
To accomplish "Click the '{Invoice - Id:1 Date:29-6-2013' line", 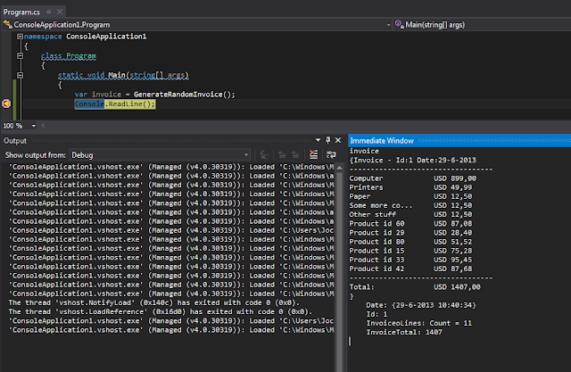I will point(412,161).
